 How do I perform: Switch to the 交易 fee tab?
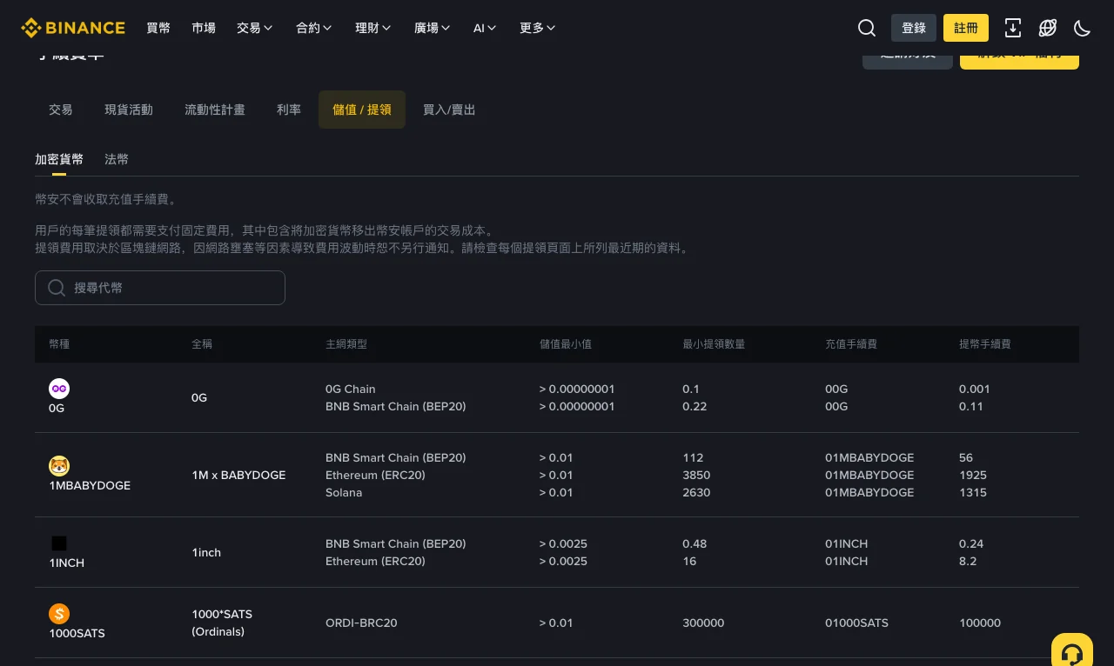coord(61,110)
